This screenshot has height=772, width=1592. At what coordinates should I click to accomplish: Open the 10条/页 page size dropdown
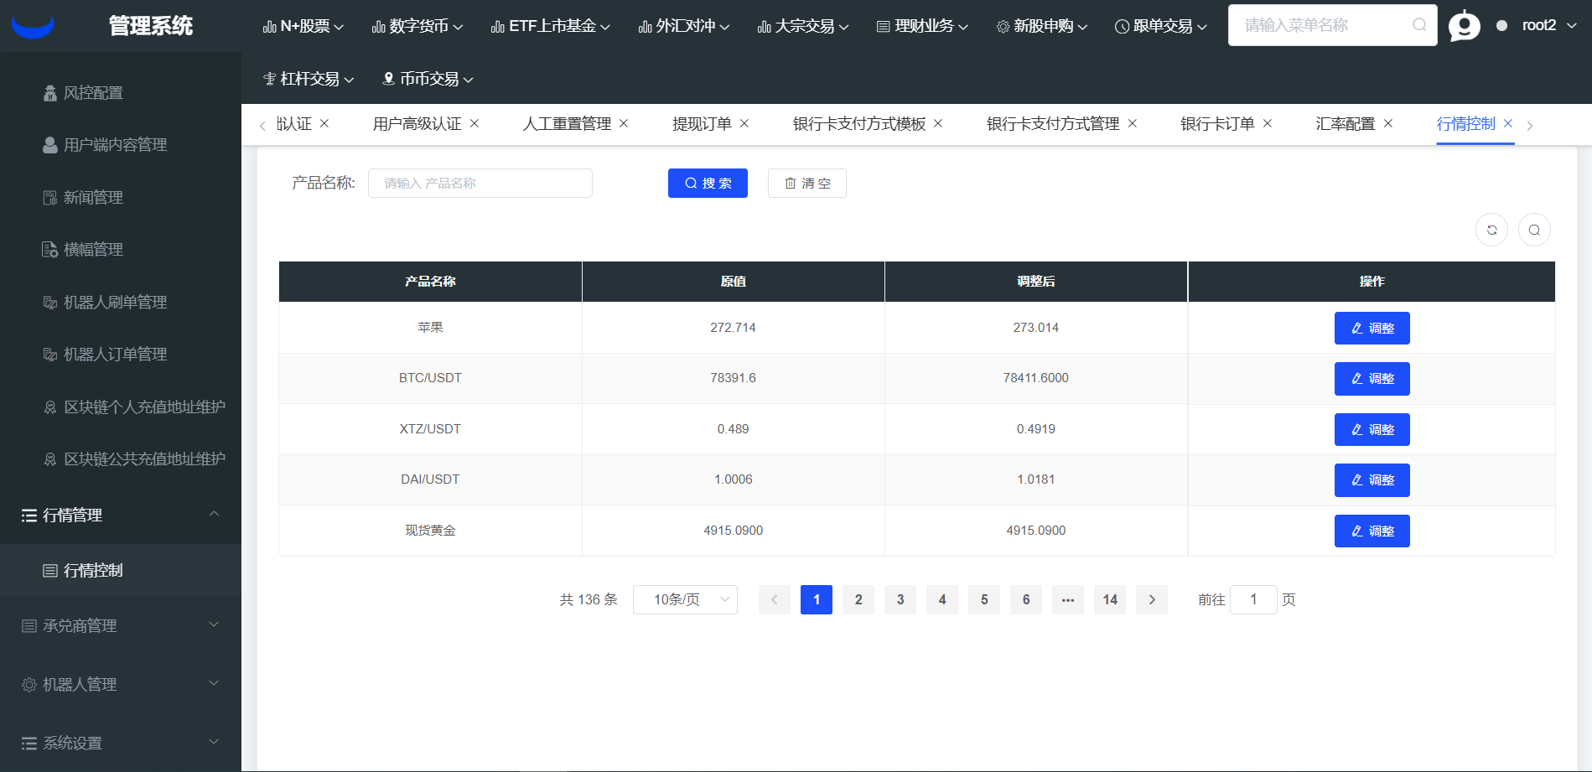tap(685, 599)
